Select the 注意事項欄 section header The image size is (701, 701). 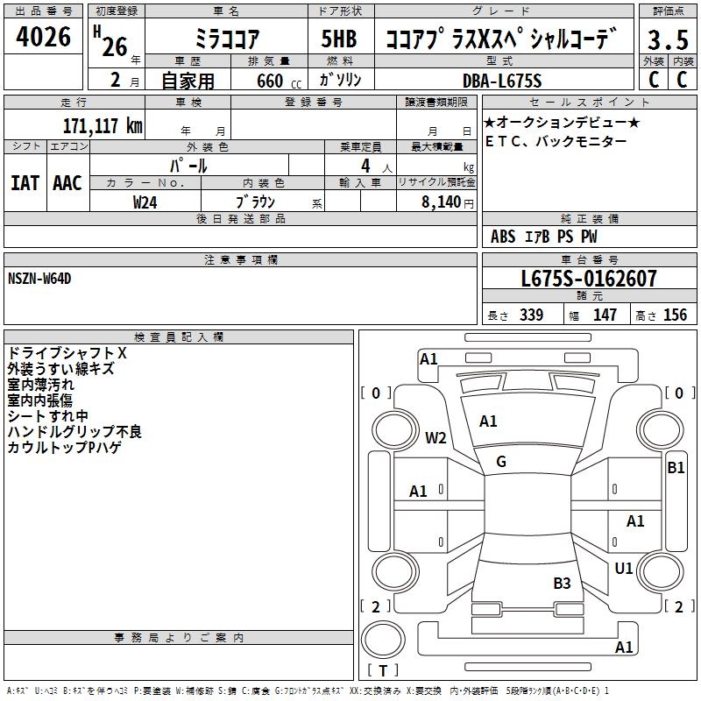pos(241,259)
